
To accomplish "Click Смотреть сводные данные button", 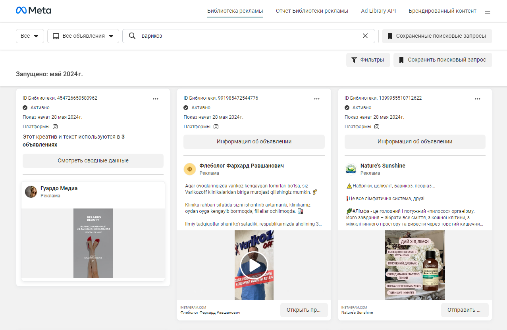I will [93, 161].
